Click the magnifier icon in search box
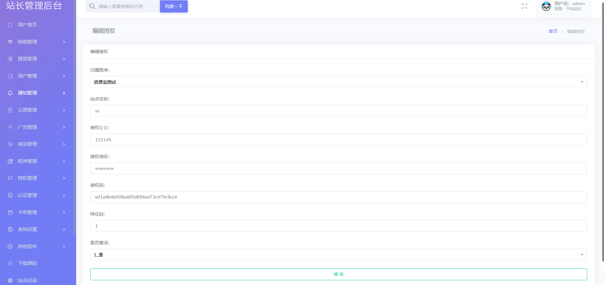Viewport: 604px width, 285px height. click(x=92, y=6)
